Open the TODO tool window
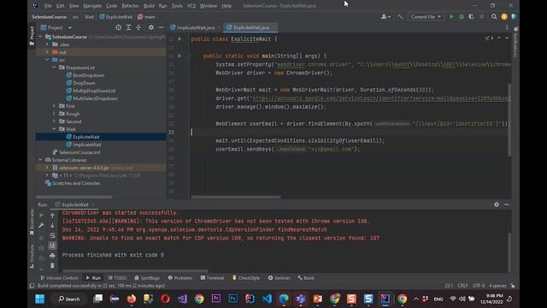Viewport: 547px width, 308px height. click(x=117, y=278)
